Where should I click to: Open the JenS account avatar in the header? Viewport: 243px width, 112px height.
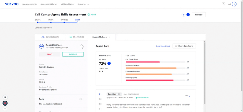click(x=234, y=4)
